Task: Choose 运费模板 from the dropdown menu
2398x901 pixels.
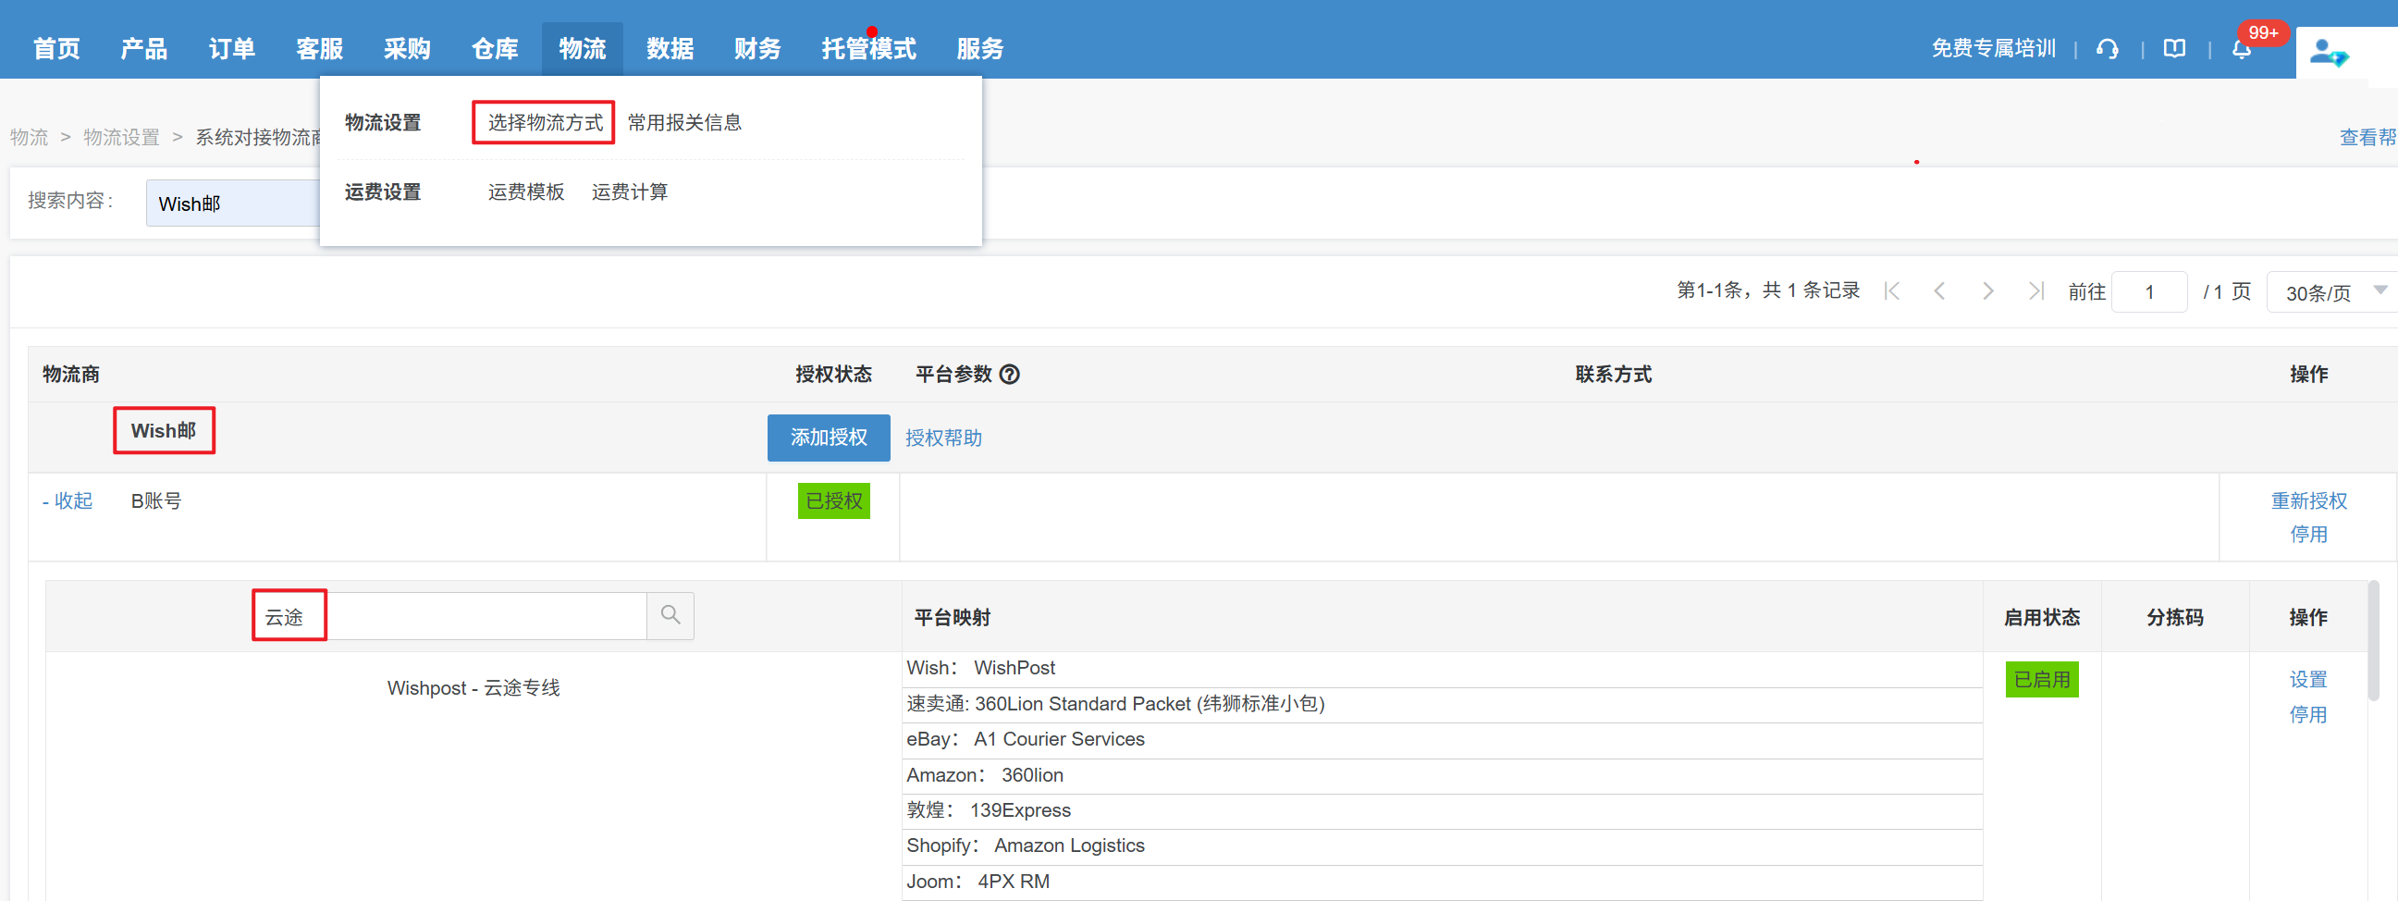Action: (x=526, y=191)
